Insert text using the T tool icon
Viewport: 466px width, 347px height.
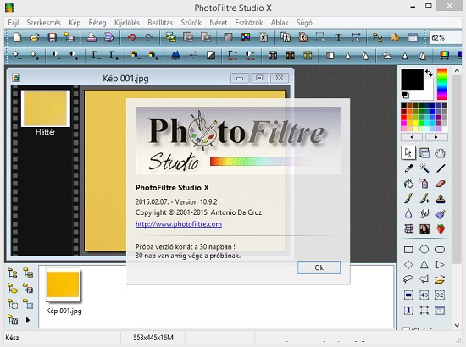pos(338,38)
